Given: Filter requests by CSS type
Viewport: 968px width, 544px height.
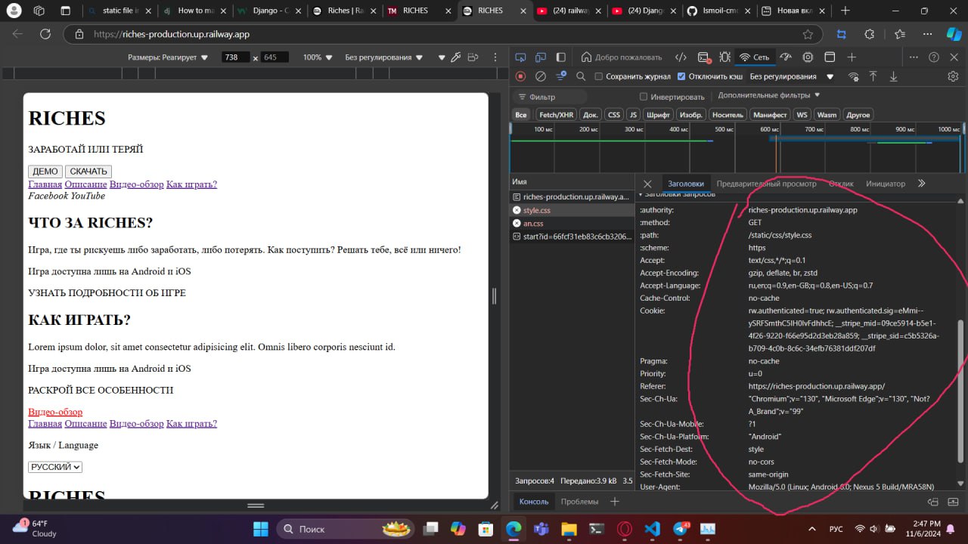Looking at the screenshot, I should tap(613, 115).
